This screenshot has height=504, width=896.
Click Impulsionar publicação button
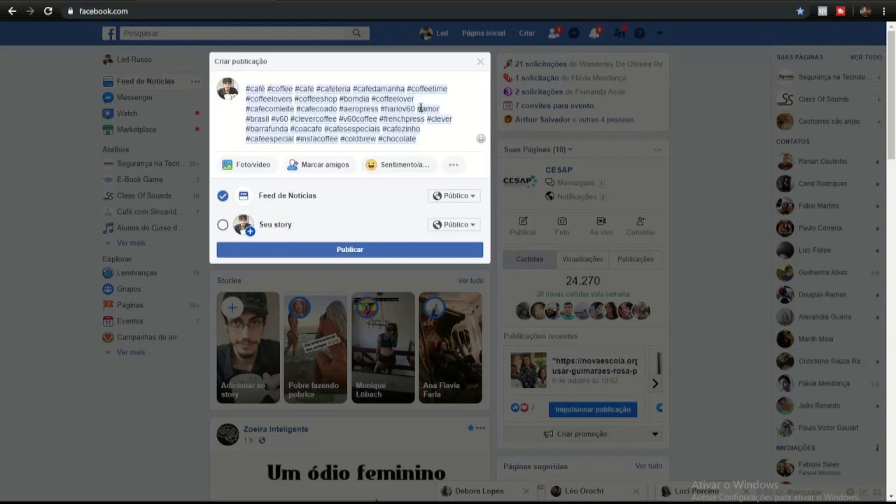point(593,409)
